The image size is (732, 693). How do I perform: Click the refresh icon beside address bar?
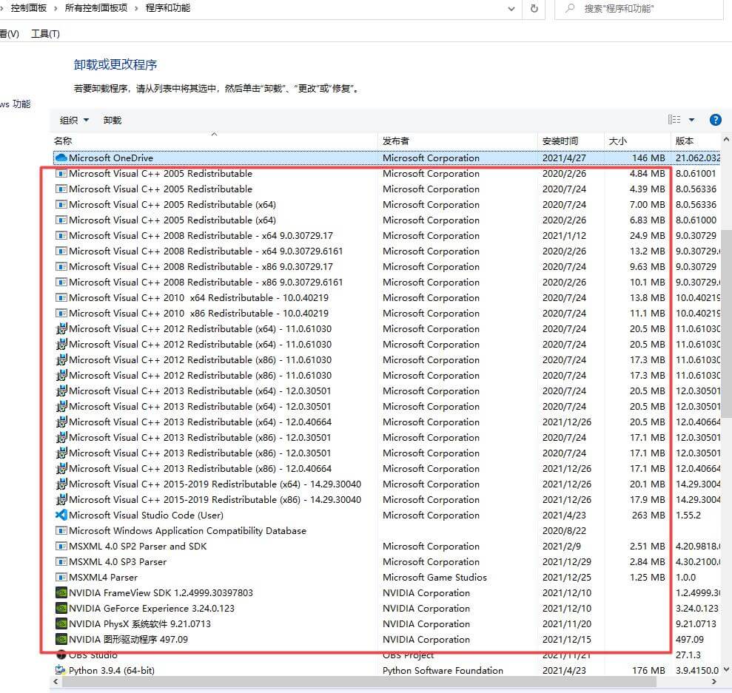[x=534, y=8]
